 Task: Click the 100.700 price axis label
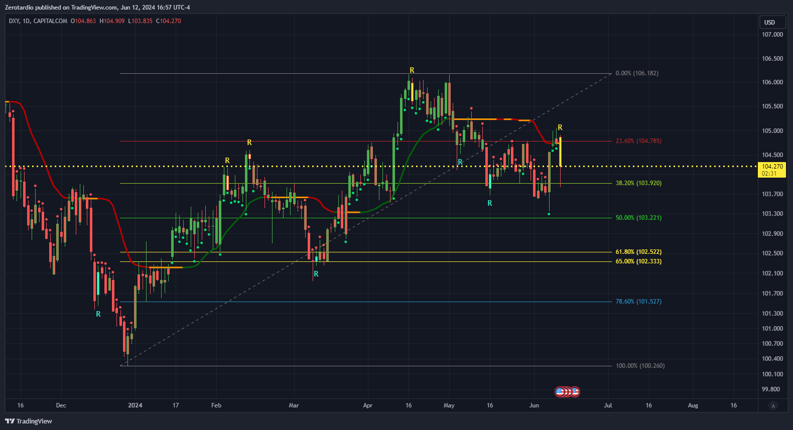point(772,344)
